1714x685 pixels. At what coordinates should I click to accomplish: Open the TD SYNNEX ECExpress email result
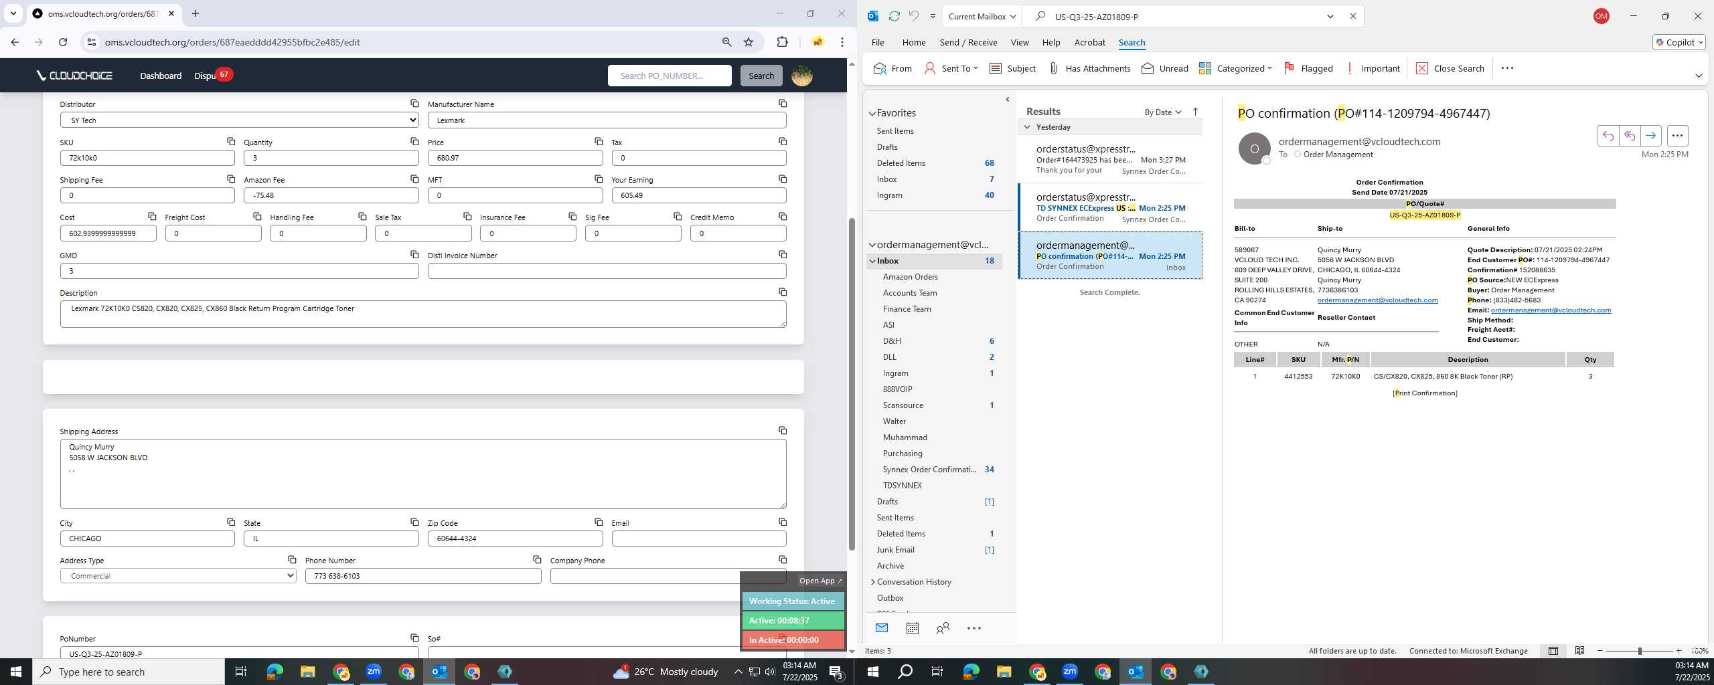pyautogui.click(x=1110, y=207)
